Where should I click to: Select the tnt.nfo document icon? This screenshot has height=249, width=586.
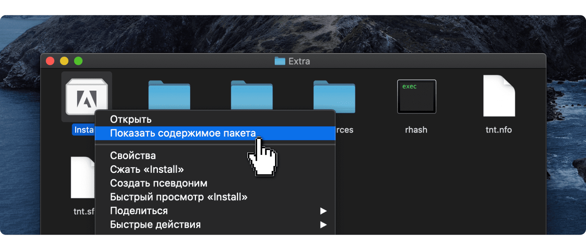(x=499, y=96)
